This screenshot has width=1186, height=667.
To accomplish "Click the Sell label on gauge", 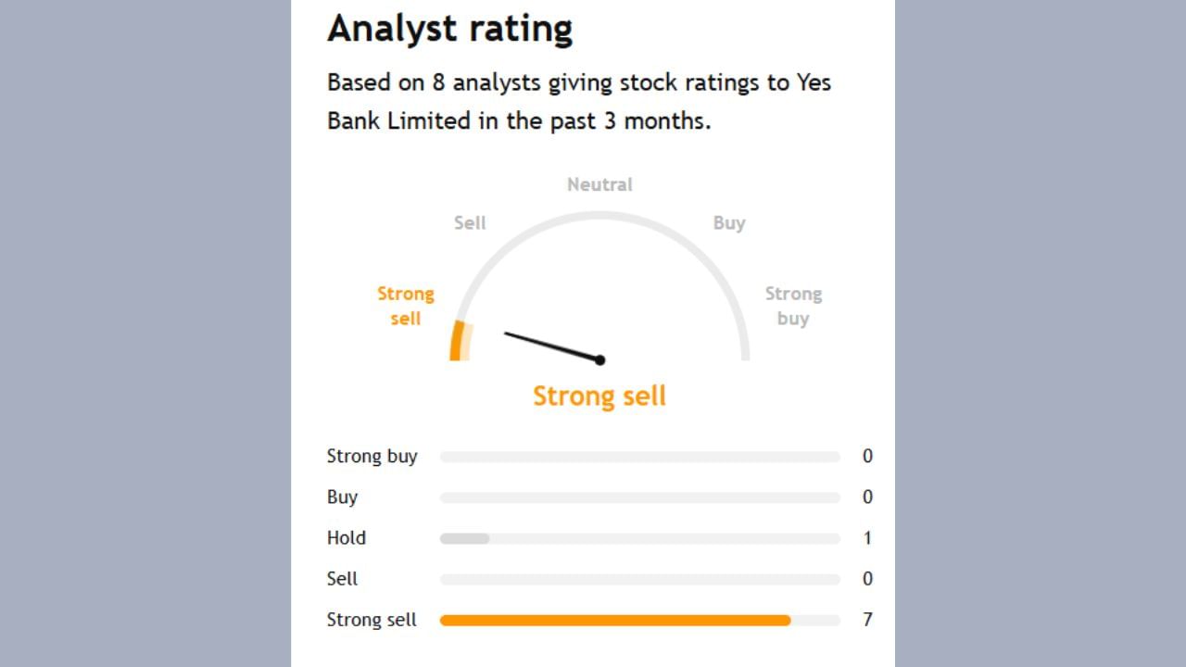I will pyautogui.click(x=470, y=222).
